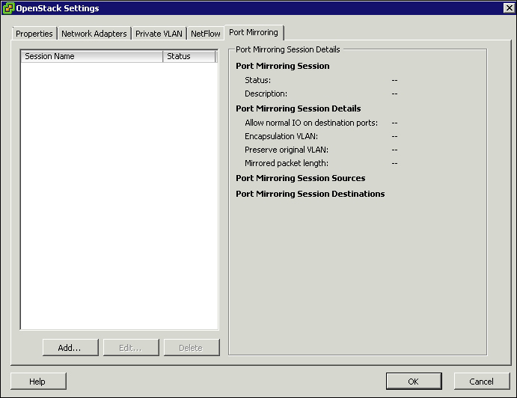Close the OpenStack Settings window

(x=509, y=8)
